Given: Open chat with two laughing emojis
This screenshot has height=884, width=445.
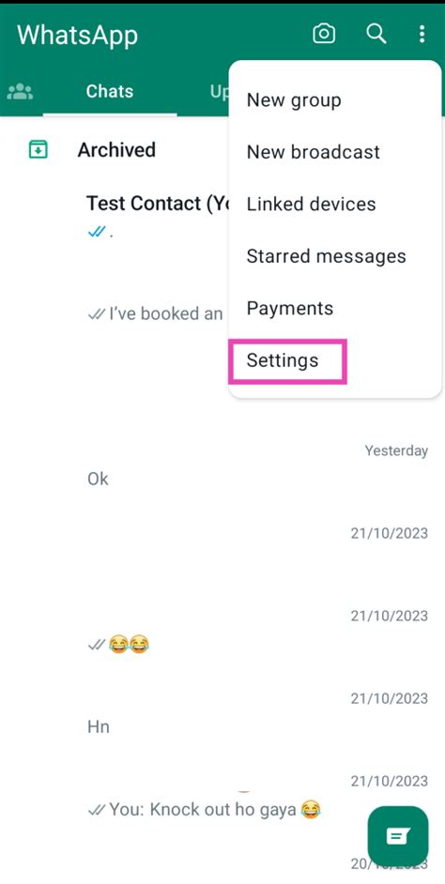Looking at the screenshot, I should (222, 631).
